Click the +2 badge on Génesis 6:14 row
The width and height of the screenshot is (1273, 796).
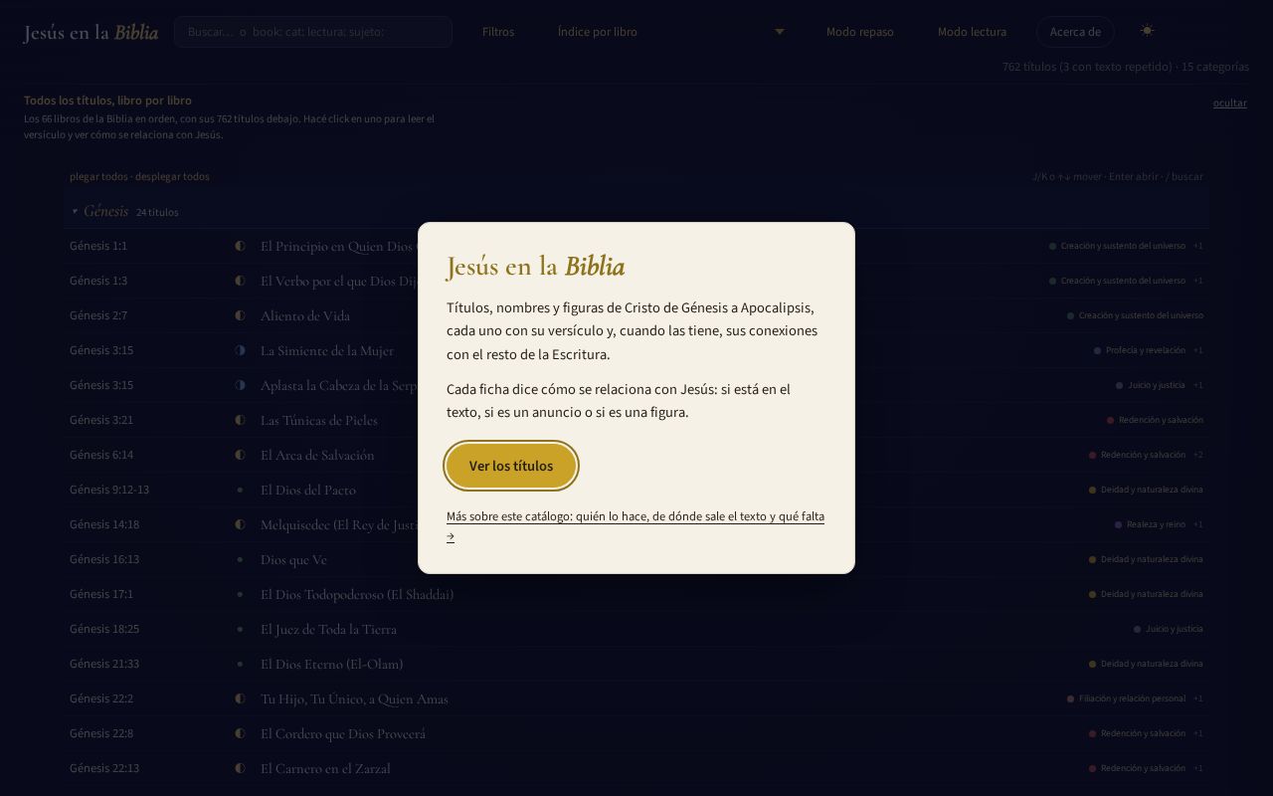[x=1198, y=455]
